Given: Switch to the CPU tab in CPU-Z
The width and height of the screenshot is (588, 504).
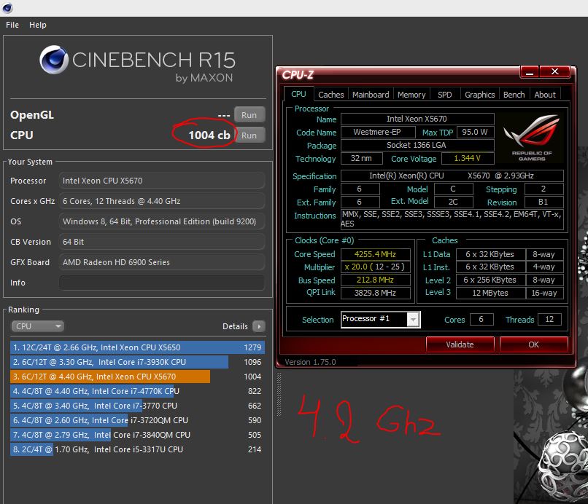Looking at the screenshot, I should point(298,94).
